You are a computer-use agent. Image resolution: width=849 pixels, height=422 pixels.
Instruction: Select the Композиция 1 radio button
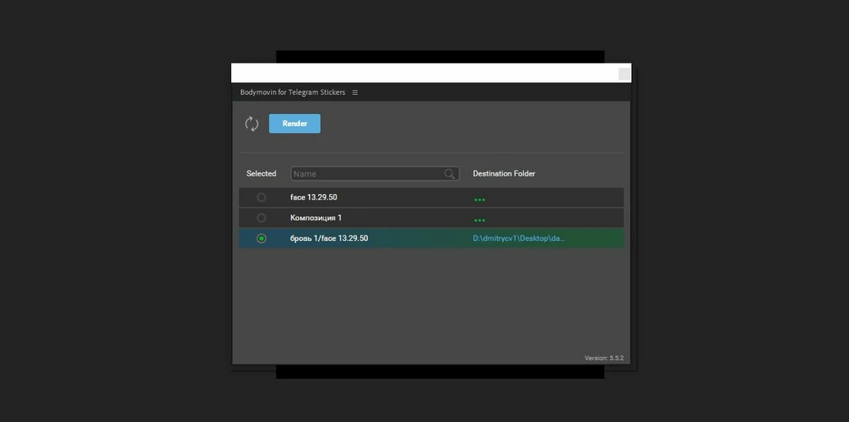point(261,218)
